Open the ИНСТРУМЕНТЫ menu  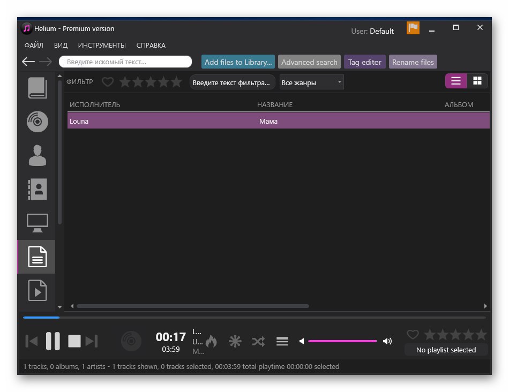[x=102, y=45]
